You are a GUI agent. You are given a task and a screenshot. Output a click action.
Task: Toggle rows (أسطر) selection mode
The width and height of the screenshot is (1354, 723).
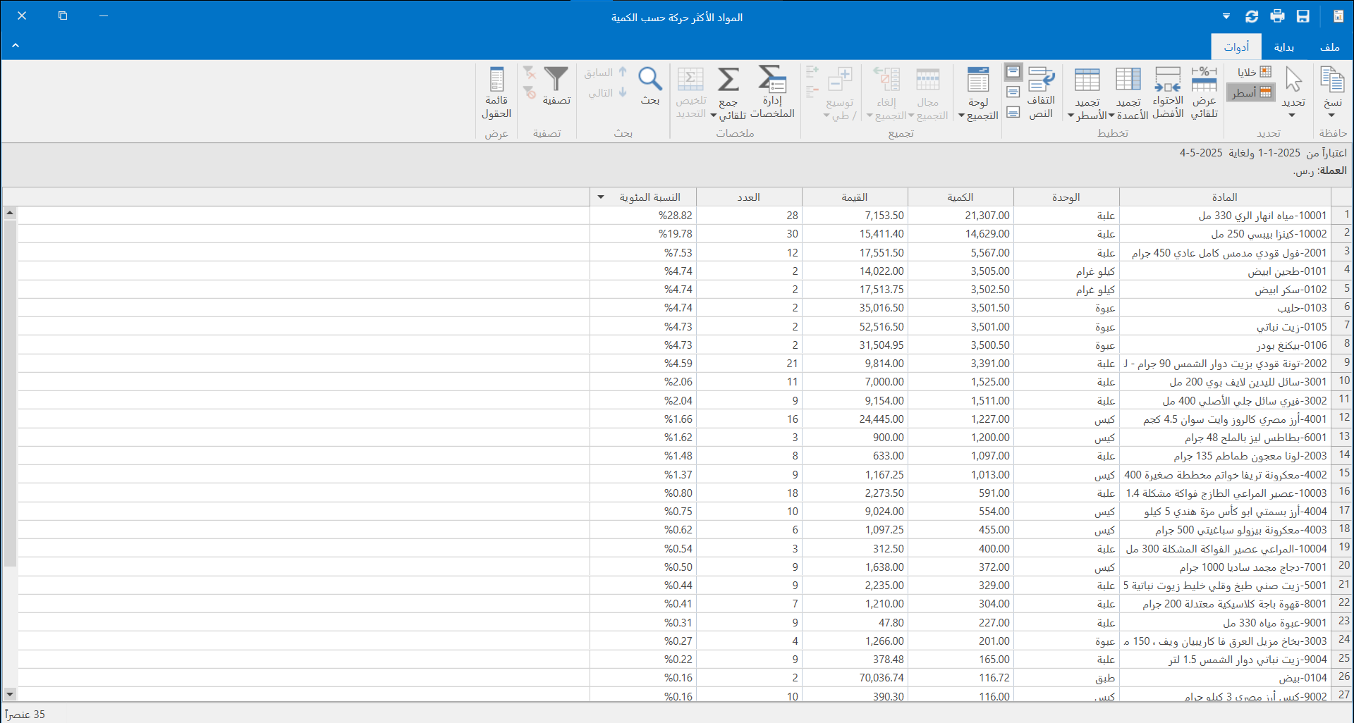1252,92
